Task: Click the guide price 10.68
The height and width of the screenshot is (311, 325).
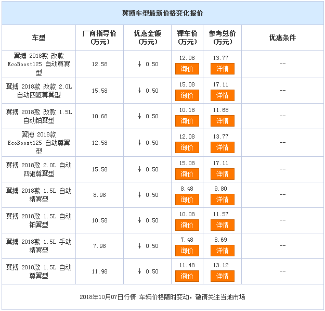Action: click(100, 116)
